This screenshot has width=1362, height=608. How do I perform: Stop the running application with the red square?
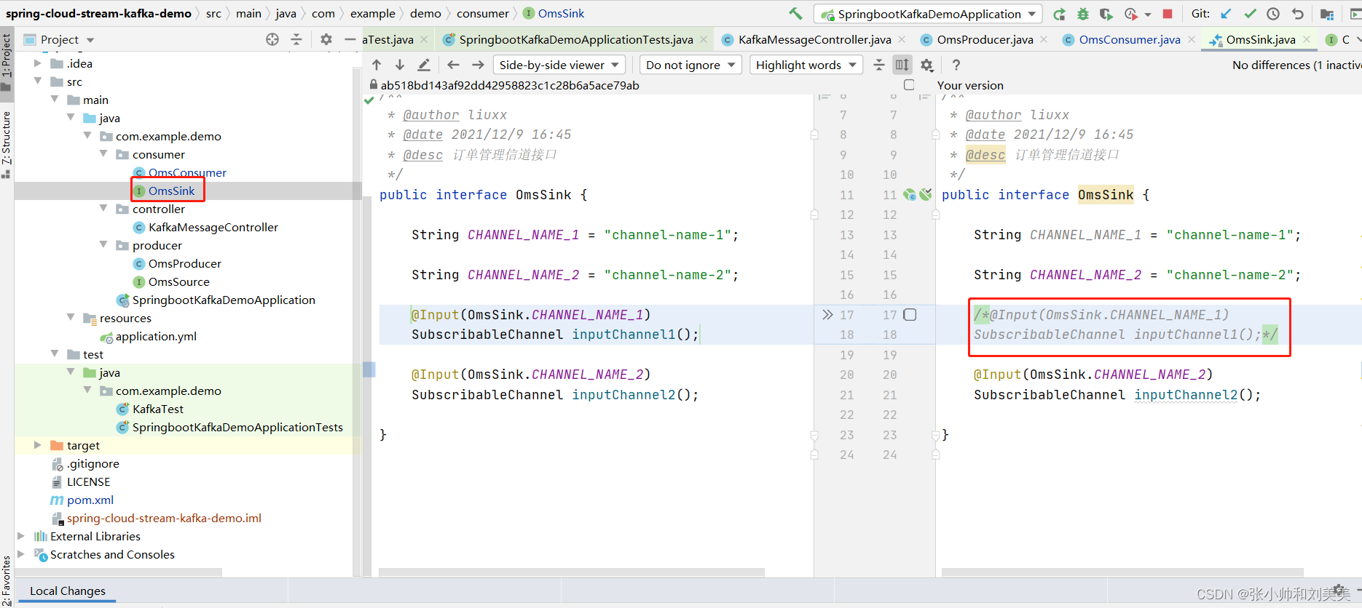click(1168, 14)
